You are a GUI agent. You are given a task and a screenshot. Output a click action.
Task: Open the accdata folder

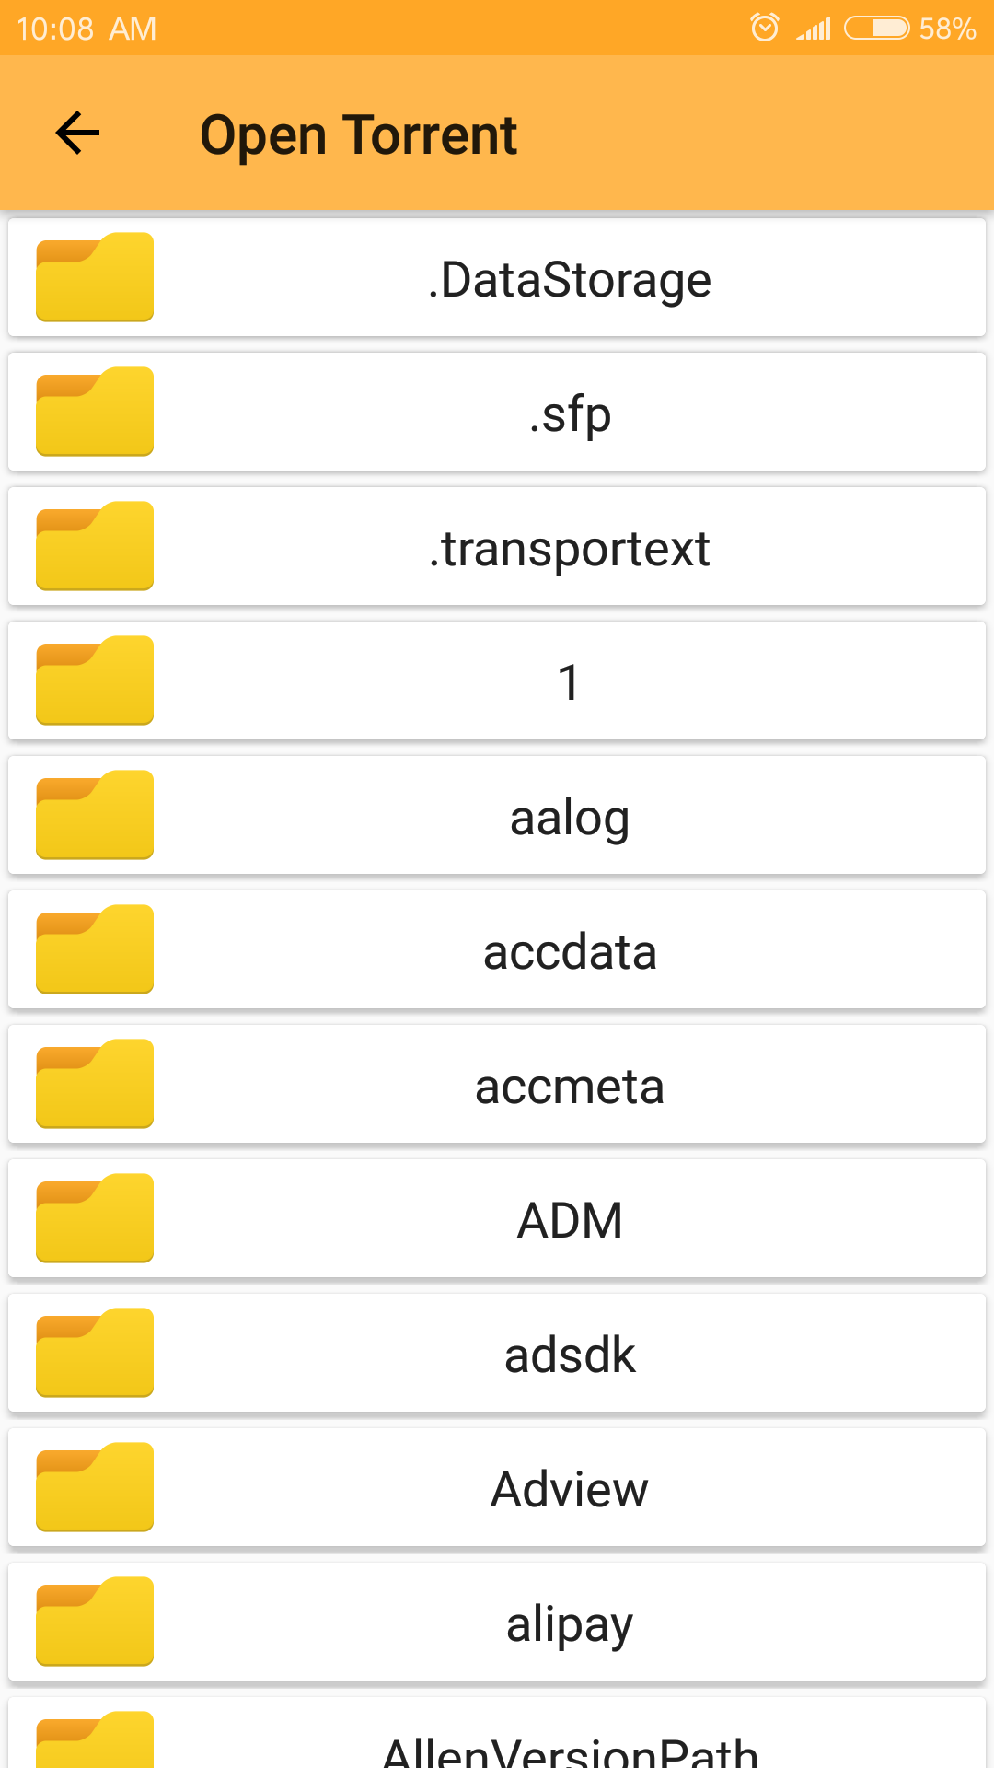[569, 951]
